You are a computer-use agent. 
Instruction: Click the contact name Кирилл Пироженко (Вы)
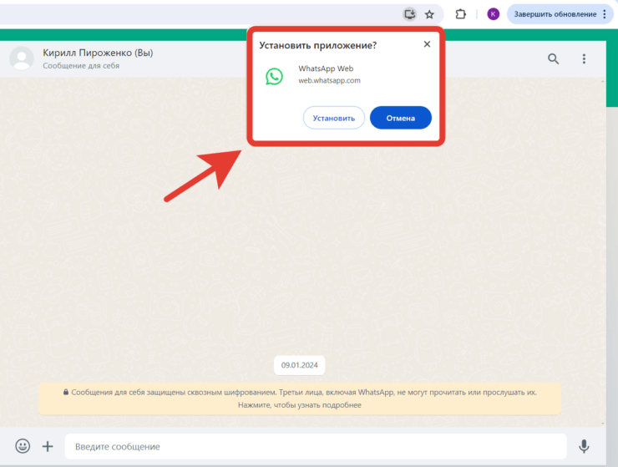pyautogui.click(x=98, y=53)
